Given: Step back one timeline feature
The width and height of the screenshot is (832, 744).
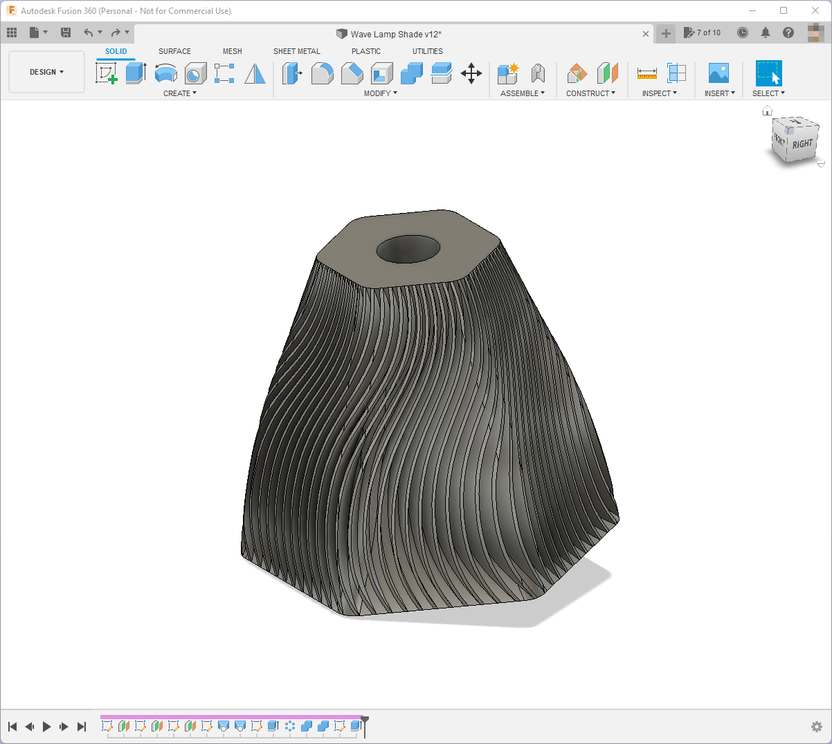Looking at the screenshot, I should click(x=30, y=727).
